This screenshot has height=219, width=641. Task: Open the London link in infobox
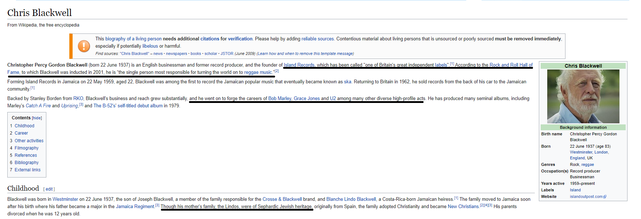coord(601,152)
